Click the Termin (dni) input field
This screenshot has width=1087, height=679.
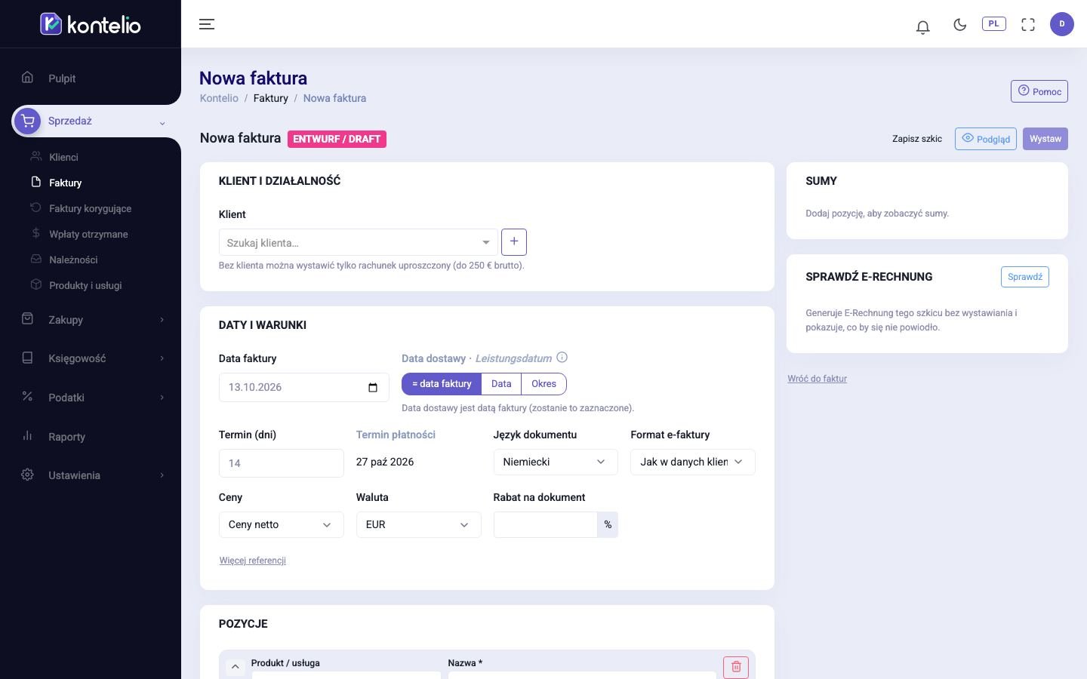click(x=281, y=463)
